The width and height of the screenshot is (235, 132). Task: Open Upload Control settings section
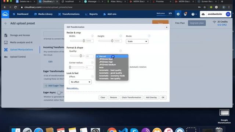[18, 57]
